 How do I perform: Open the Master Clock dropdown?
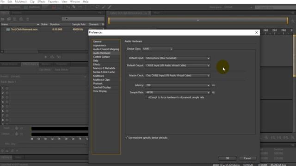click(178, 76)
